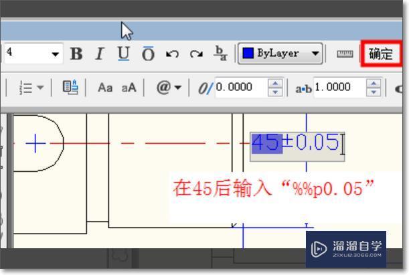Toggle Overline text formatting
The width and height of the screenshot is (409, 275).
pos(148,54)
